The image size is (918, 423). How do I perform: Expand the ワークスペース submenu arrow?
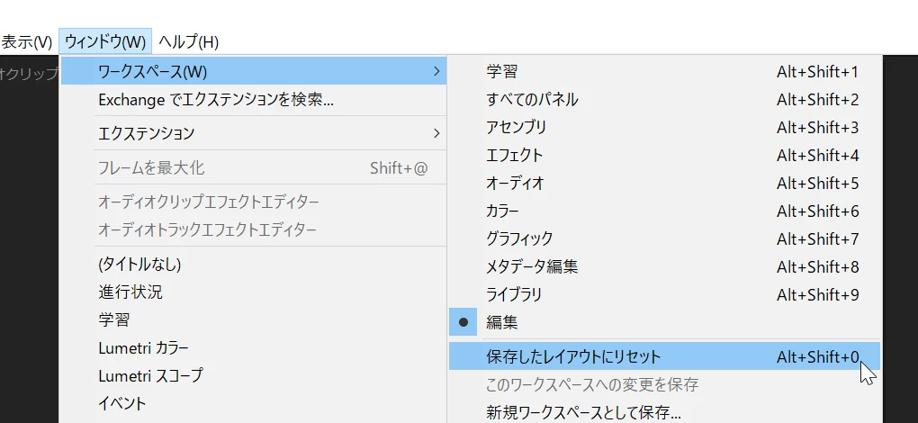pyautogui.click(x=436, y=71)
